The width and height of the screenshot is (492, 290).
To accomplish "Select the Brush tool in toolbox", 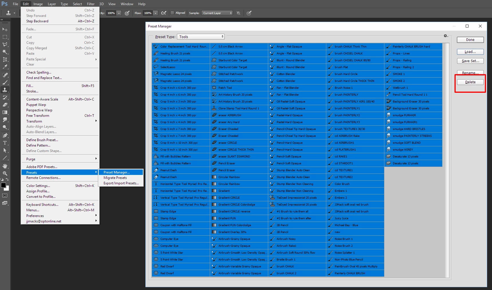I will point(5,82).
